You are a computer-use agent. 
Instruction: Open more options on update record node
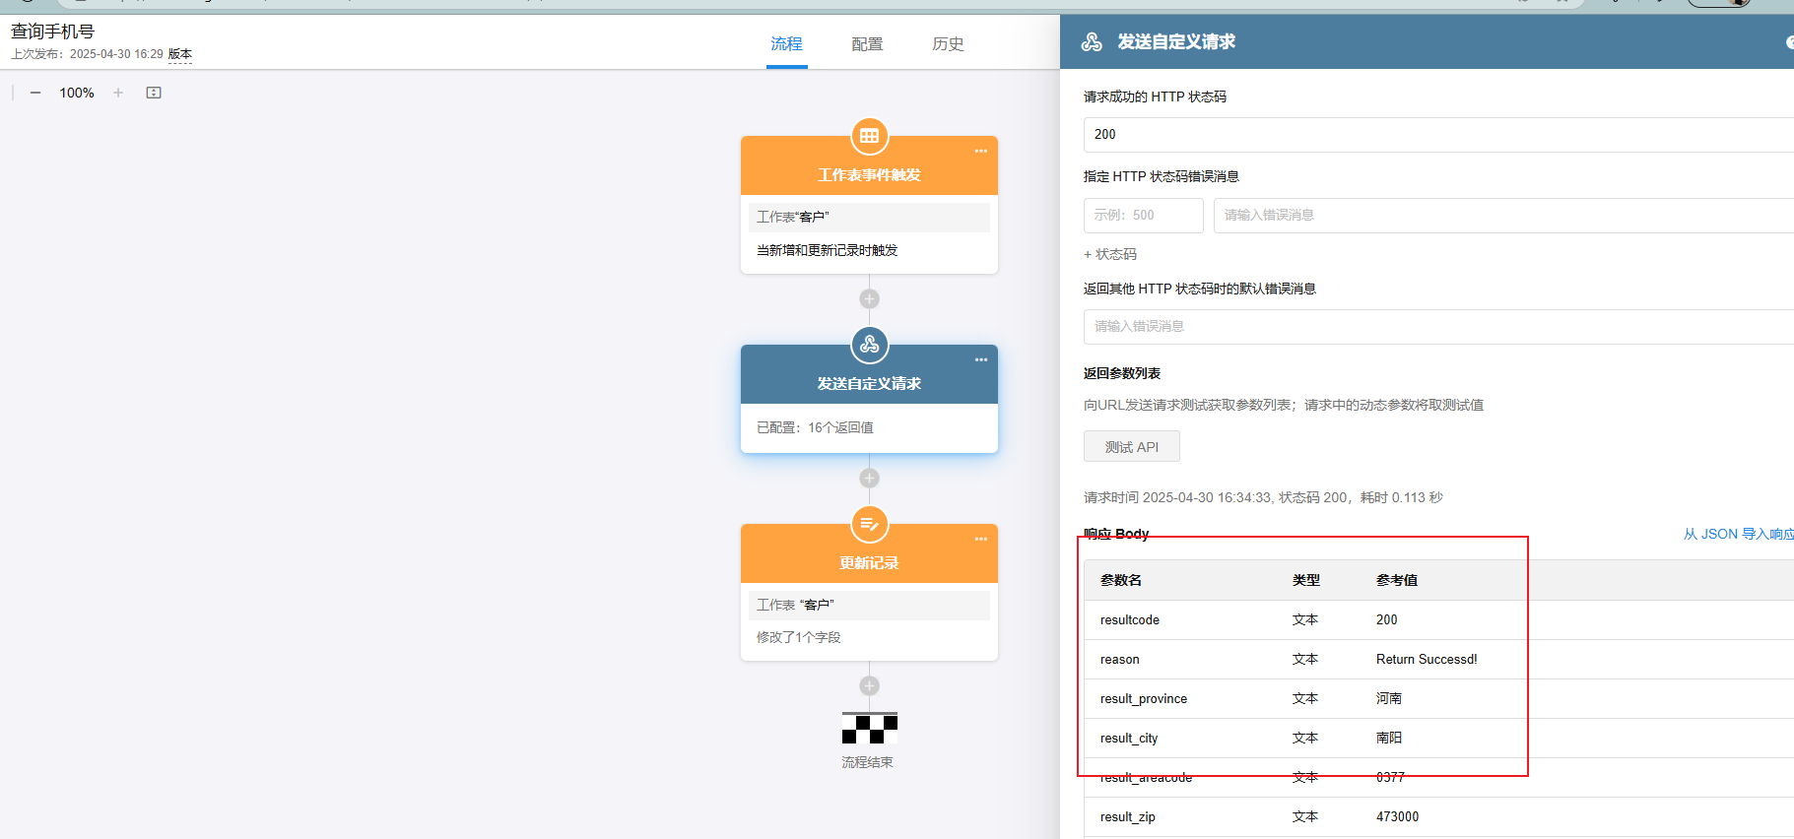coord(980,540)
